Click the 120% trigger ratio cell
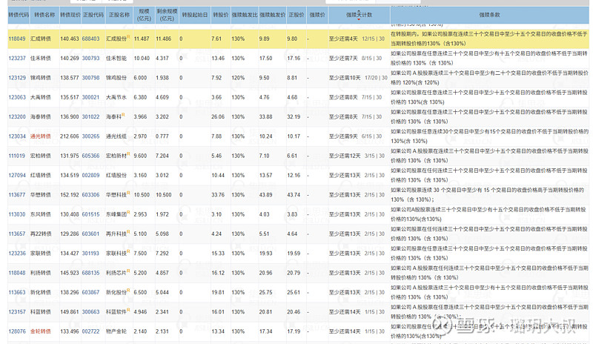593x344 pixels. pyautogui.click(x=238, y=78)
